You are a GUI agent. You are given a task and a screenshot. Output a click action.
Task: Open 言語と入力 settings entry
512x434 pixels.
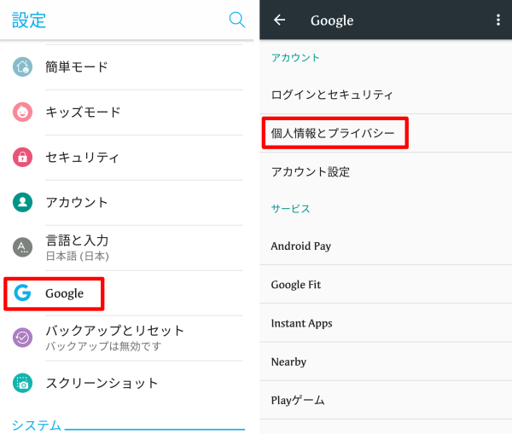point(127,247)
